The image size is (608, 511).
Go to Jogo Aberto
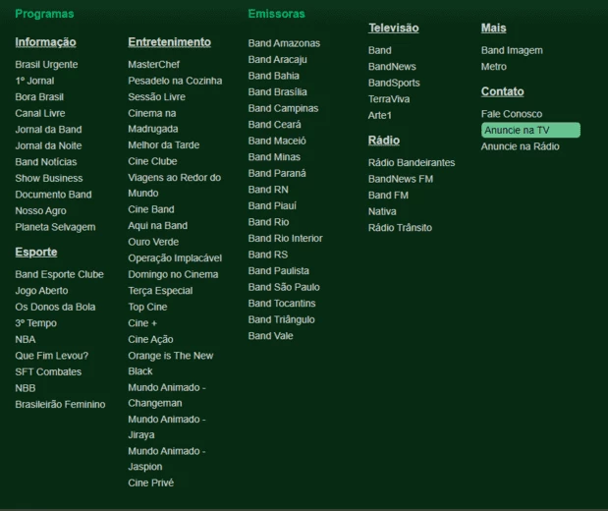point(41,291)
